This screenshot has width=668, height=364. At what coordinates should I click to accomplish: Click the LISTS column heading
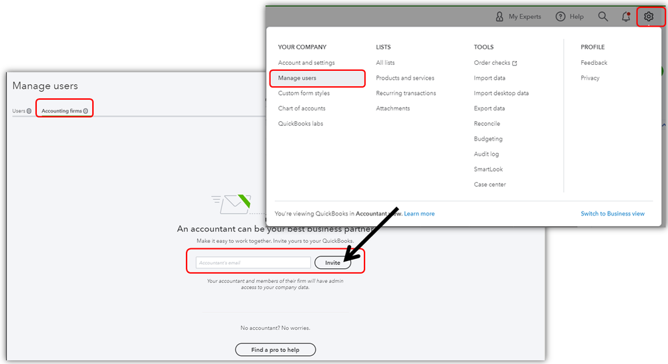click(x=383, y=47)
